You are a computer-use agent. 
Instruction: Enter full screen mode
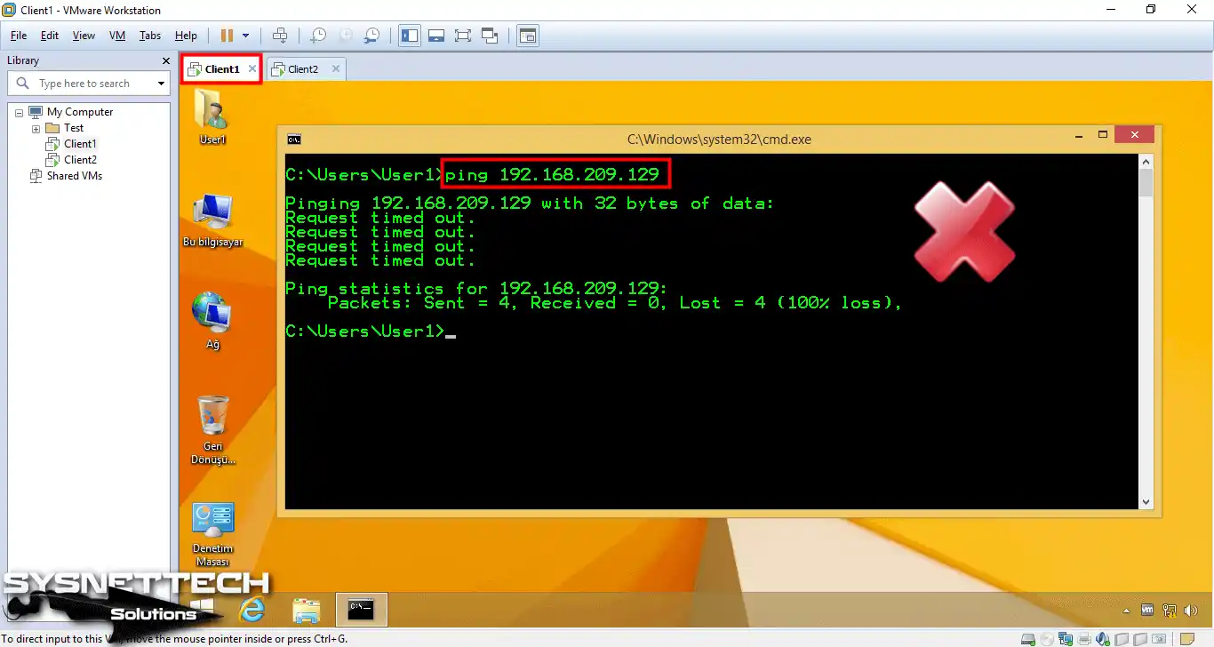tap(463, 36)
